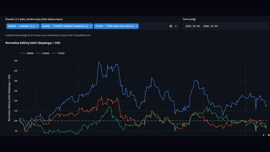This screenshot has width=270, height=152.
Task: Click the AKBNK line peak near 160
Action: 99,62
